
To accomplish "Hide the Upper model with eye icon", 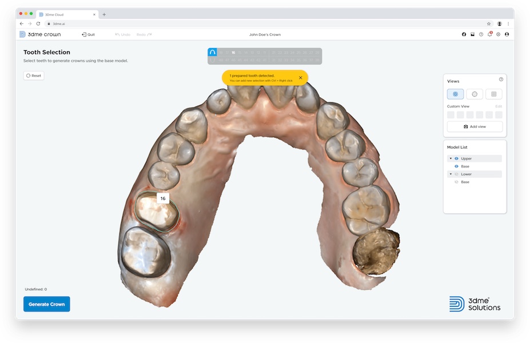I will (x=456, y=158).
